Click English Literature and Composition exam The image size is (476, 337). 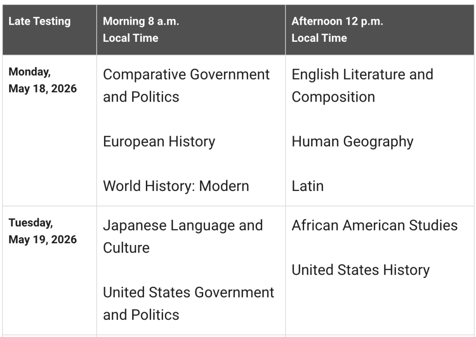click(362, 86)
